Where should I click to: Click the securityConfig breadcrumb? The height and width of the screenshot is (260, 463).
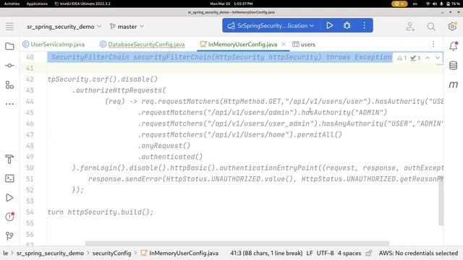pyautogui.click(x=111, y=253)
